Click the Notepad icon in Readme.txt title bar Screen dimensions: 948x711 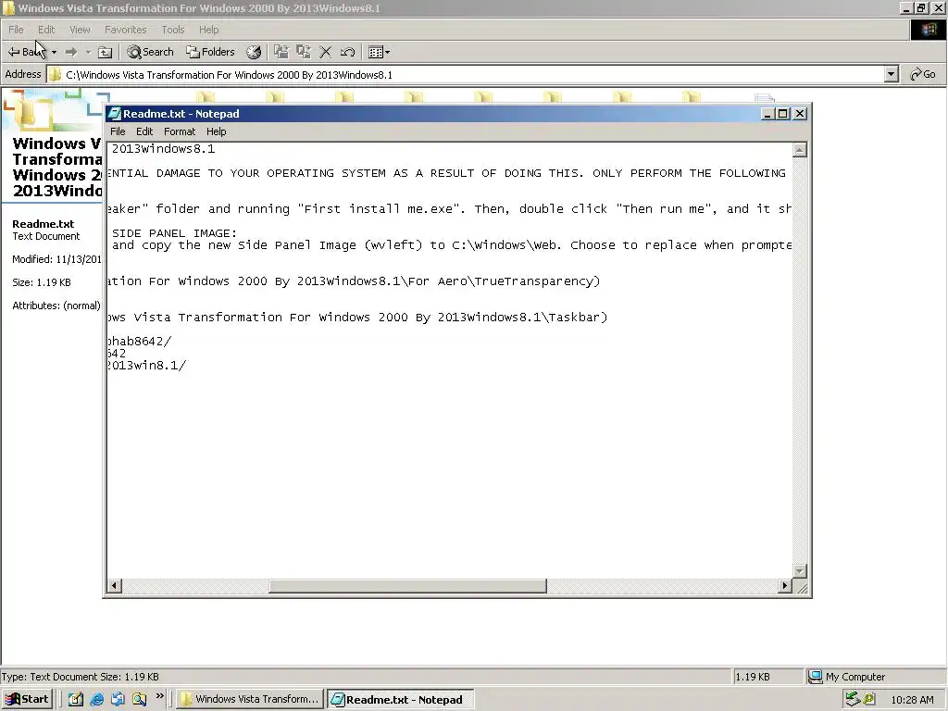(115, 114)
